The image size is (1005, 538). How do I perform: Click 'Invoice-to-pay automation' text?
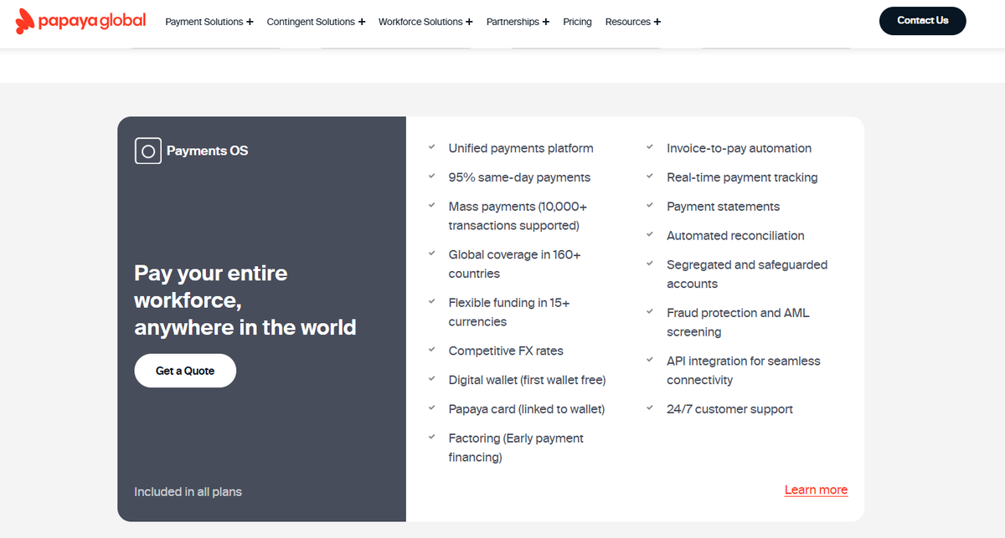tap(739, 148)
